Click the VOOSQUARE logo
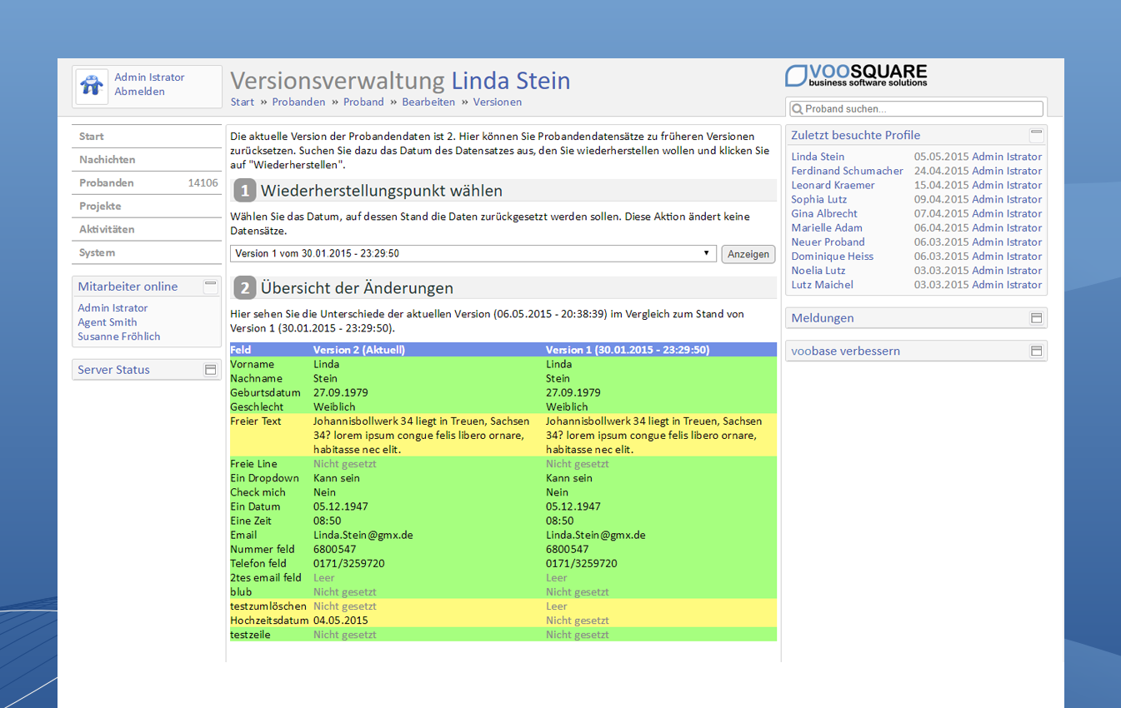 tap(856, 75)
